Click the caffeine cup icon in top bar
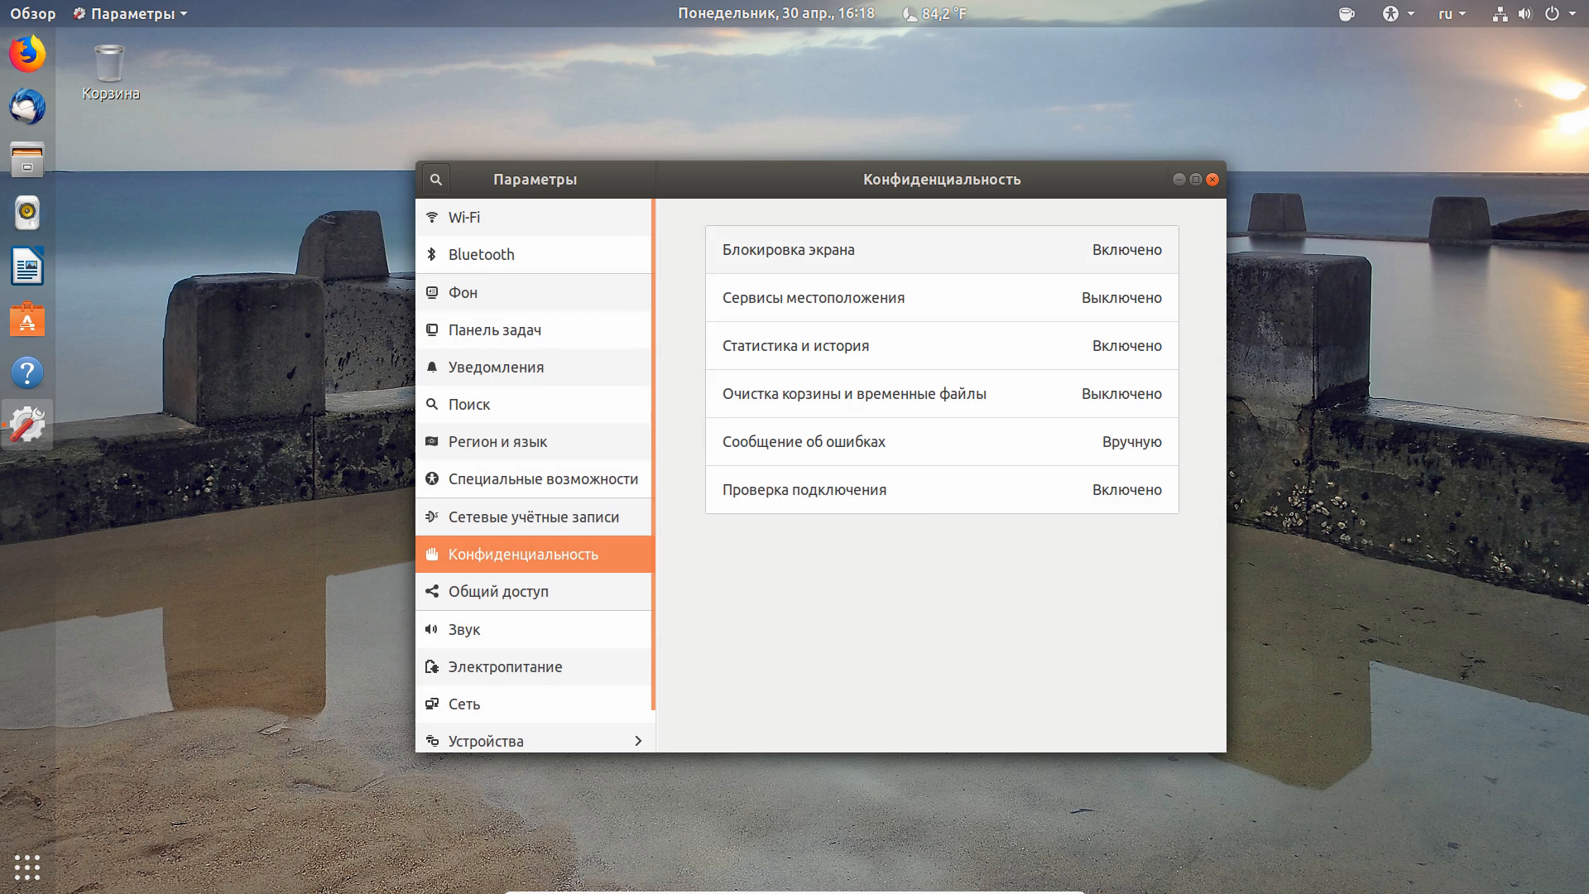 (x=1347, y=14)
